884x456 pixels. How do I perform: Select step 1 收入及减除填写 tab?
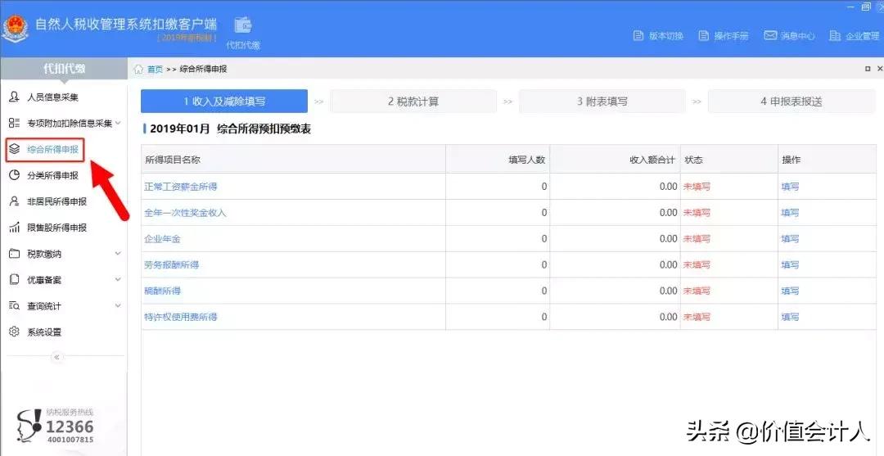pos(223,102)
